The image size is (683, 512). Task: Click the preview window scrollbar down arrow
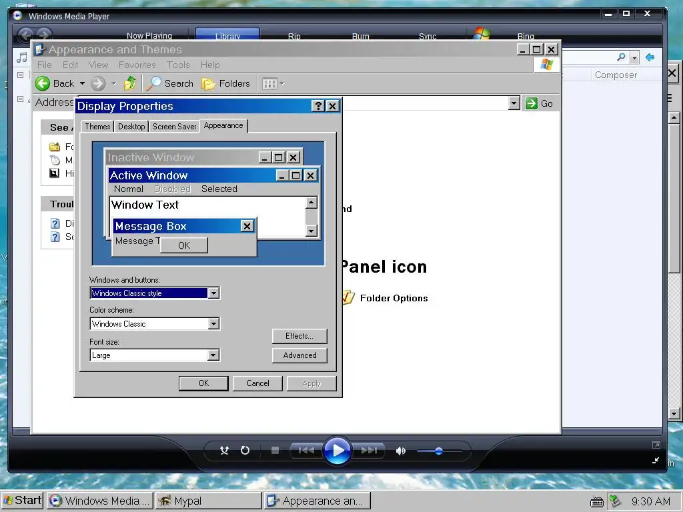point(311,231)
